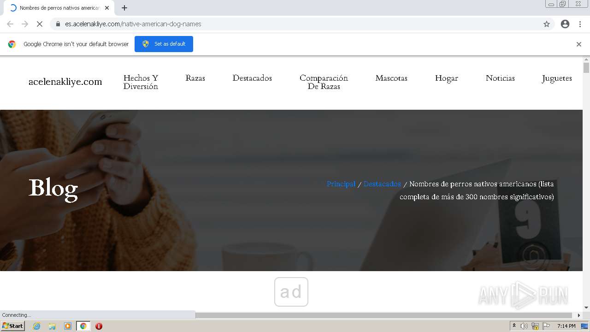Click the 7:14 PM clock
590x332 pixels.
pyautogui.click(x=566, y=326)
